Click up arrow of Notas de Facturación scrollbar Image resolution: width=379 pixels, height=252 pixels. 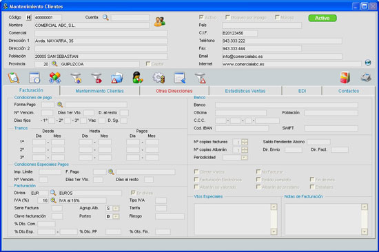tap(365, 207)
